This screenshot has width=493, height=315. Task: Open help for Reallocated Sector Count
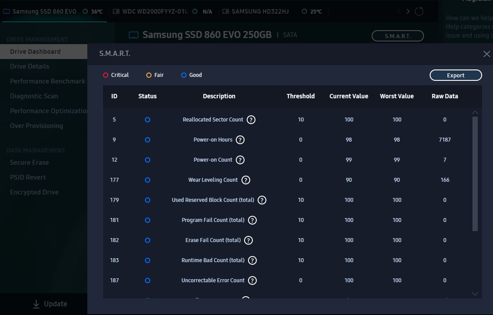coord(251,120)
